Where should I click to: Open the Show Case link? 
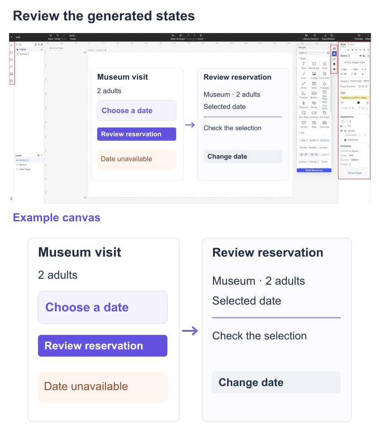pyautogui.click(x=355, y=173)
